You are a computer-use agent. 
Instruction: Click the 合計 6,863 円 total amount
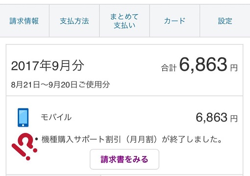pos(200,65)
